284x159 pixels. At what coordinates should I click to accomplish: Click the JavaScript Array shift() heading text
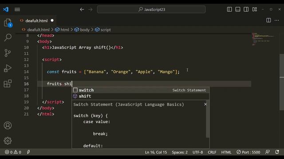tap(81, 47)
